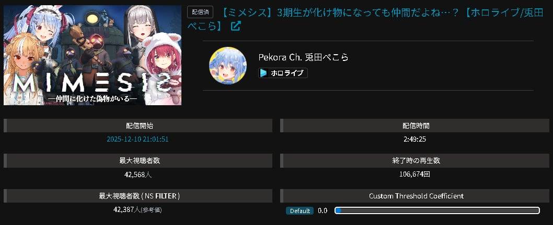The image size is (553, 225).
Task: Click the 配信時間 header bar
Action: pyautogui.click(x=415, y=126)
